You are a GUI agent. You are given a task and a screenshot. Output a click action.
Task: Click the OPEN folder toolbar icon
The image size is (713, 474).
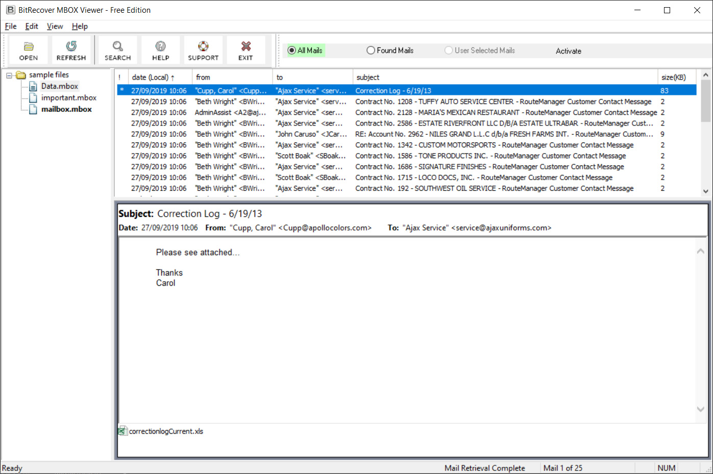point(29,46)
